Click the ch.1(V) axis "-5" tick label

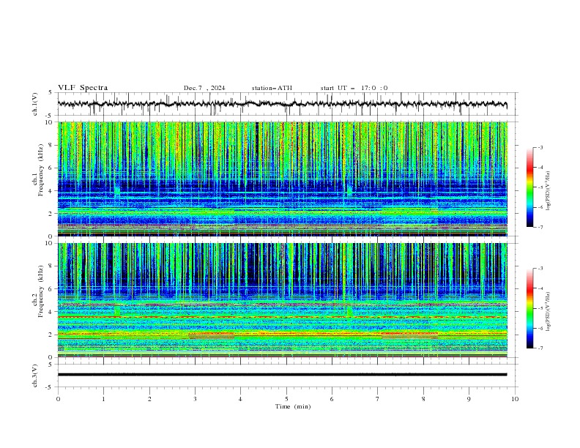click(50, 116)
